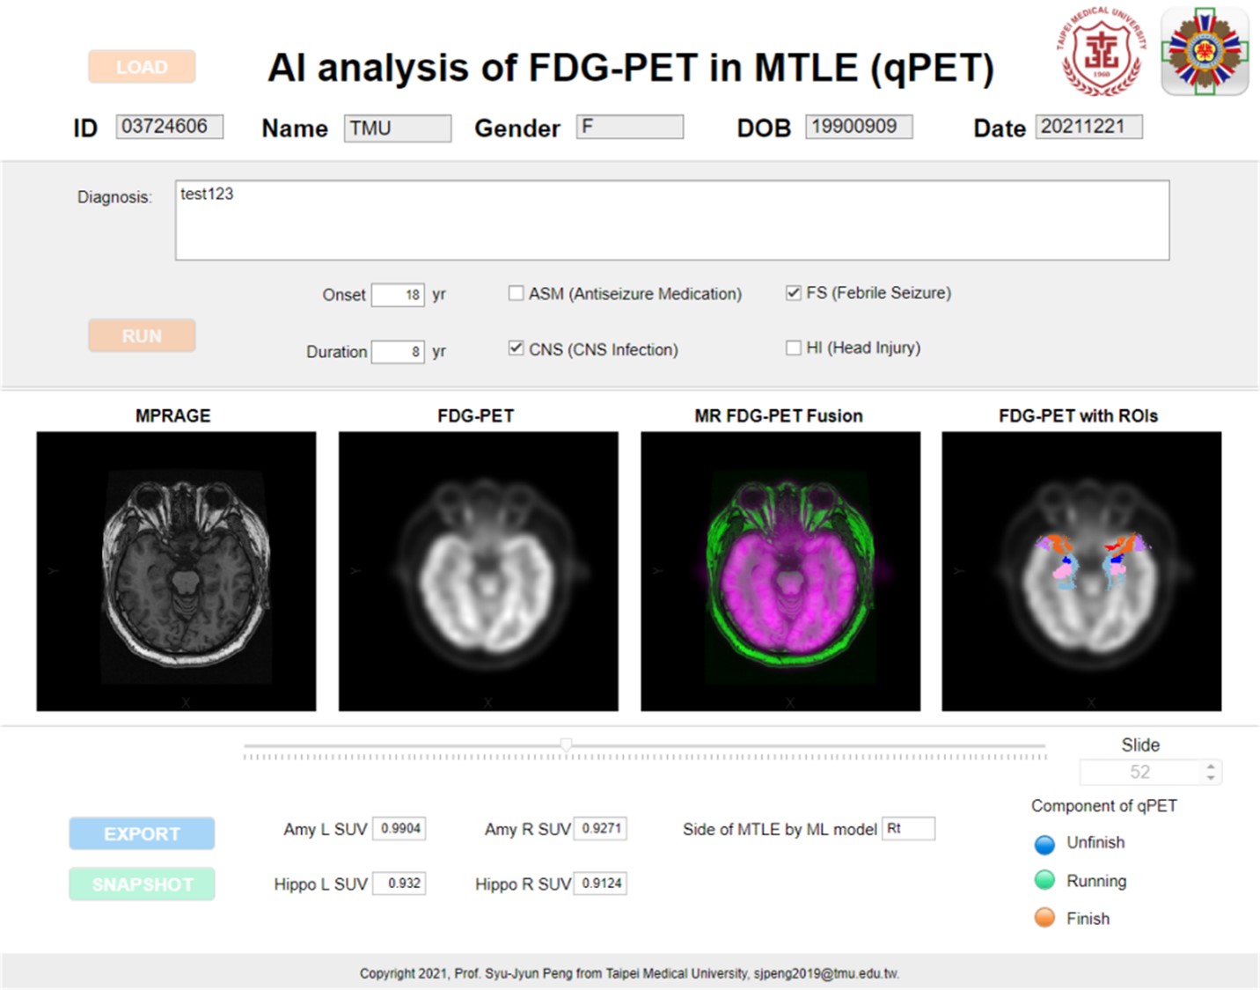
Task: Focus the Onset years input field
Action: 398,295
